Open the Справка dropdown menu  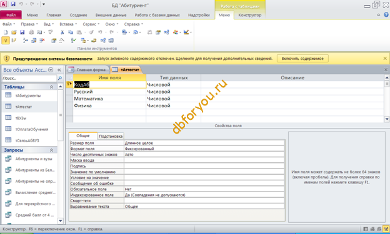[134, 24]
